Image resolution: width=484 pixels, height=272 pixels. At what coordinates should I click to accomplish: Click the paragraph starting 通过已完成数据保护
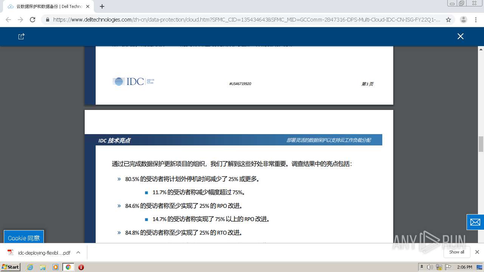click(232, 164)
